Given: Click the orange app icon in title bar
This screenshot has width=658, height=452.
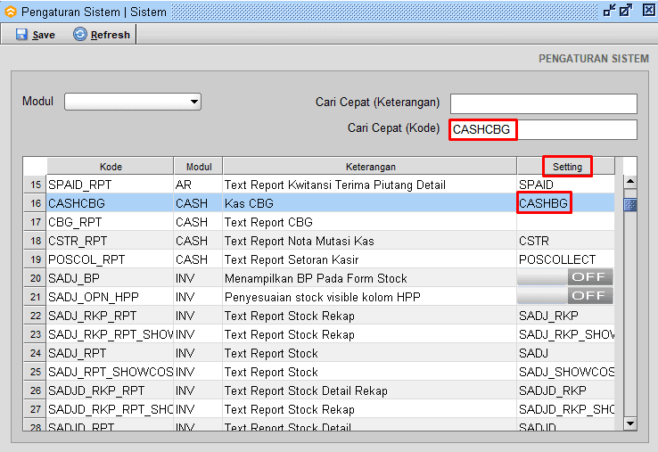Looking at the screenshot, I should pos(10,12).
